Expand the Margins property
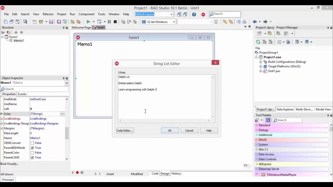333x187 pixels. (x=2, y=128)
